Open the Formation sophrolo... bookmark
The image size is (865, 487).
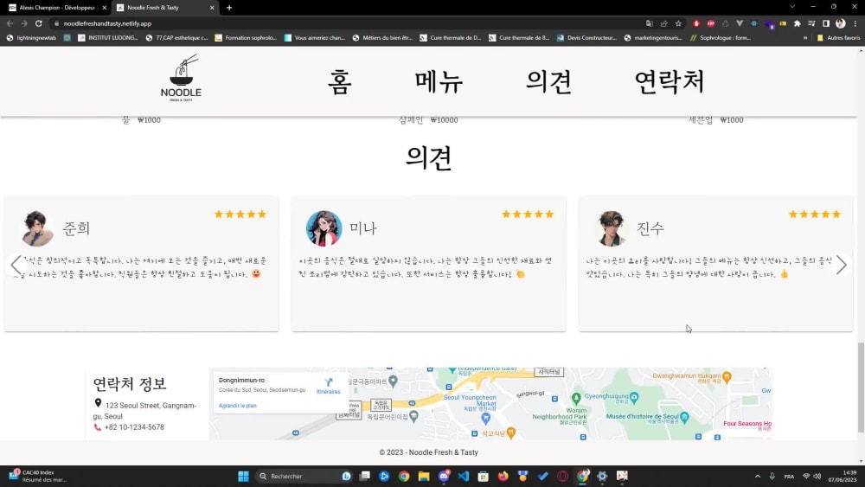[246, 38]
